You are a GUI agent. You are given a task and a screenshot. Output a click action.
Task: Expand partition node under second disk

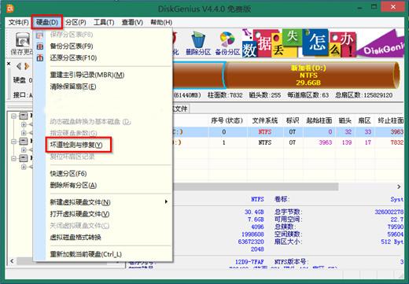pos(24,149)
